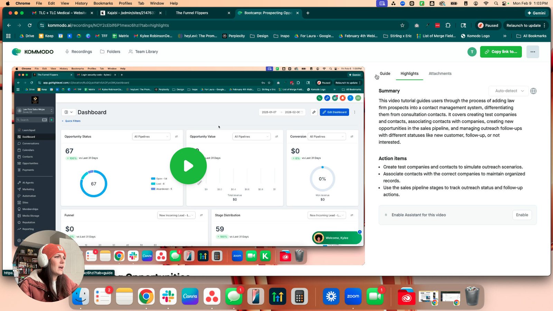Open the Inspo bookmarks folder

click(x=281, y=36)
